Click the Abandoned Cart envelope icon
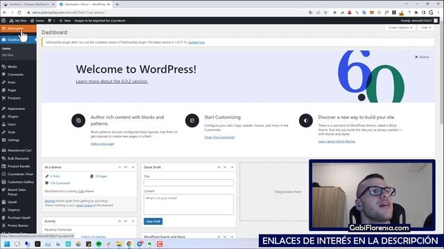The height and width of the screenshot is (249, 444). 3,151
